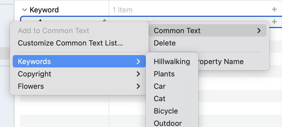Click the plus icon in Keyword row
Image resolution: width=282 pixels, height=127 pixels.
click(274, 9)
